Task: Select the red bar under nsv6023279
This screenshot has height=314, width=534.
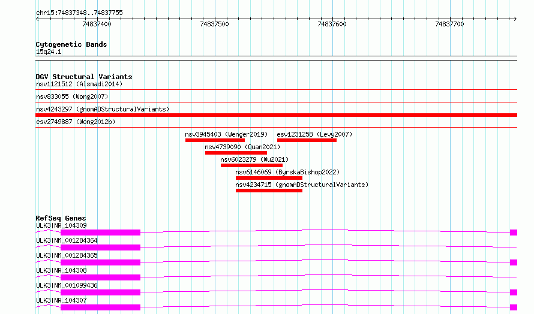Action: click(x=251, y=165)
